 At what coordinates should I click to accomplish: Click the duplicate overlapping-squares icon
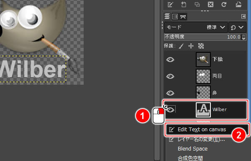(x=197, y=4)
